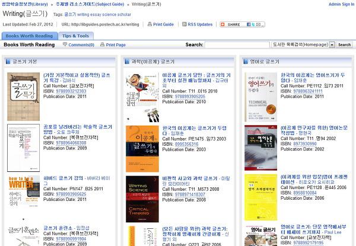The image size is (356, 246).
Task: Click ISBN 8995356316 link
Action: (187, 144)
